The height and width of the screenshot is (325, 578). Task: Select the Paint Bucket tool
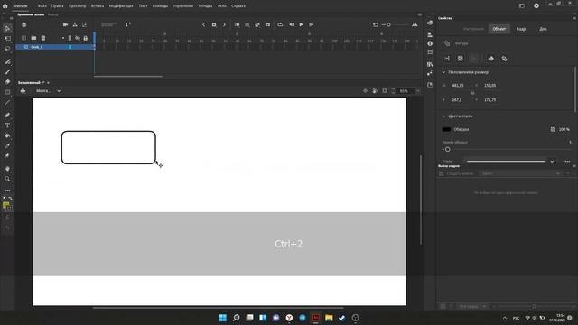click(x=7, y=135)
